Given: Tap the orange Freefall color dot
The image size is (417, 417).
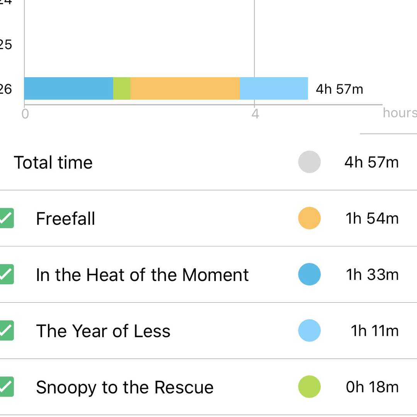Looking at the screenshot, I should 309,218.
